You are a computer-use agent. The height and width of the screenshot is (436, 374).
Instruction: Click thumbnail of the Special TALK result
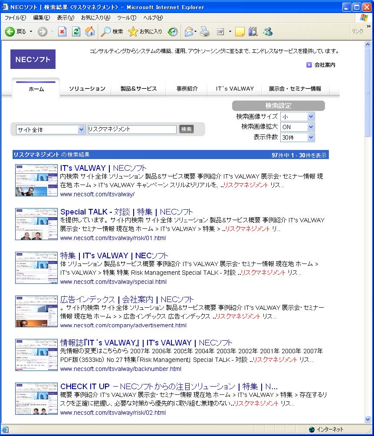click(x=36, y=224)
